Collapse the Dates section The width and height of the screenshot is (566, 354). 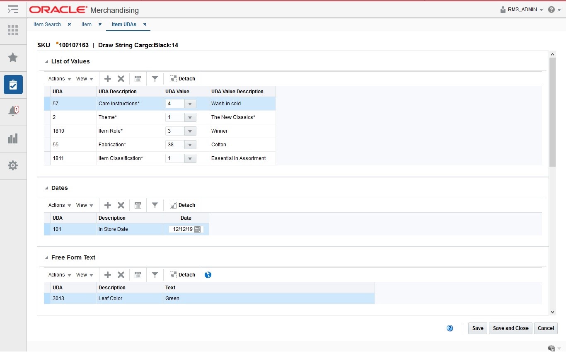(46, 188)
